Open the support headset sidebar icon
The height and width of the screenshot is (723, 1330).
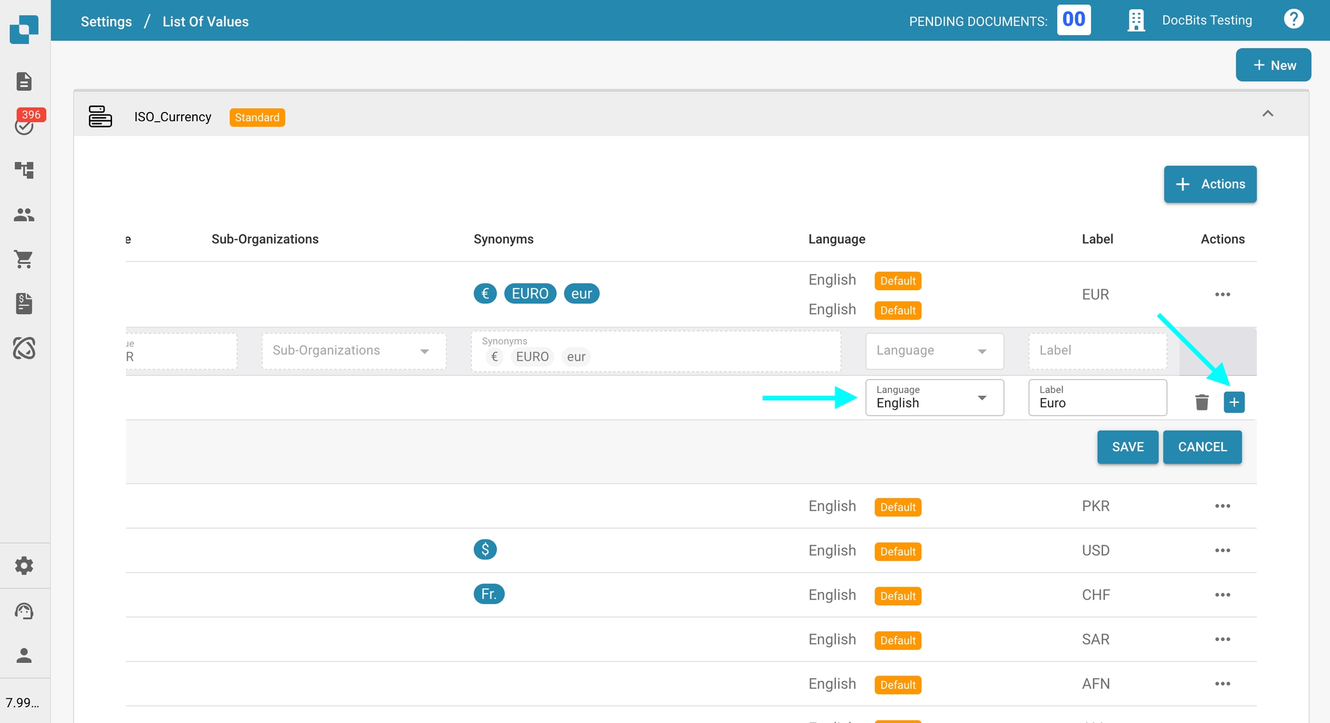(24, 610)
